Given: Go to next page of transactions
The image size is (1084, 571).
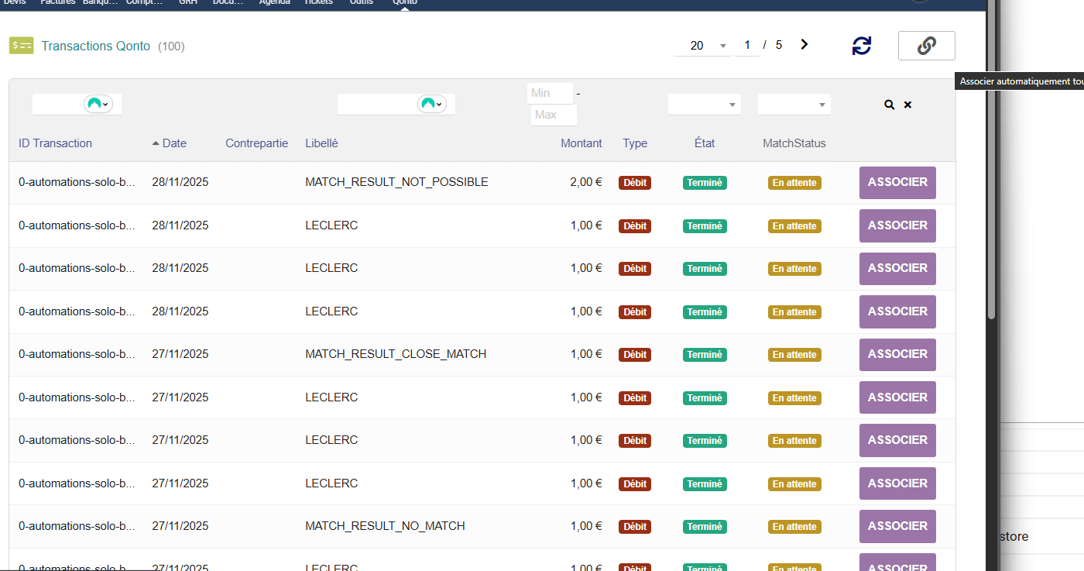Looking at the screenshot, I should click(x=804, y=45).
